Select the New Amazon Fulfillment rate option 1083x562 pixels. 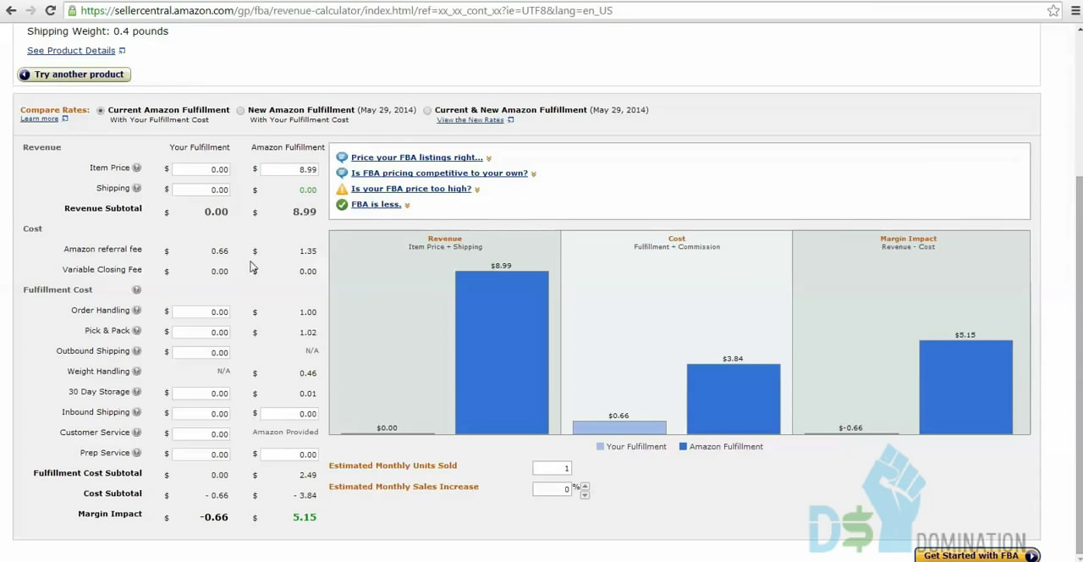[x=241, y=110]
